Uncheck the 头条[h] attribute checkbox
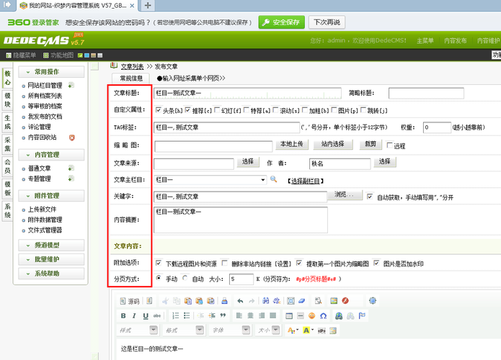This screenshot has width=501, height=360. point(159,110)
